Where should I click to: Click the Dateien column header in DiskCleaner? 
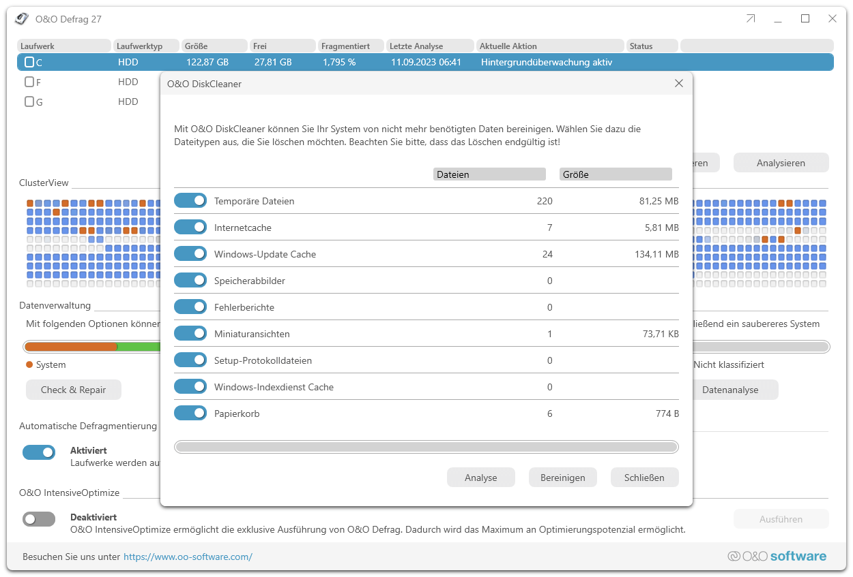click(x=489, y=174)
